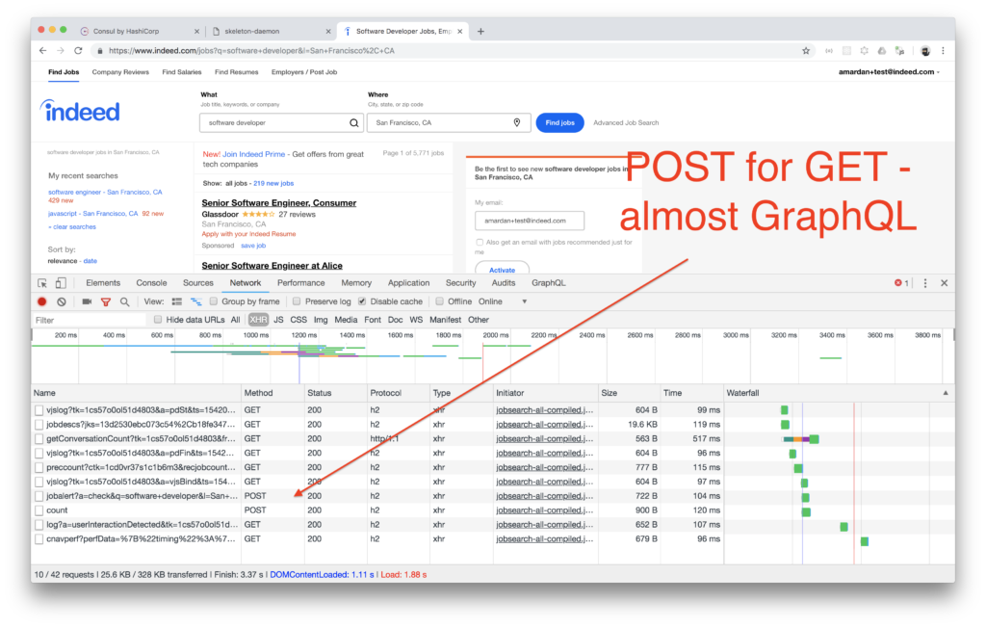Open Chrome three-dot menu

coord(943,51)
